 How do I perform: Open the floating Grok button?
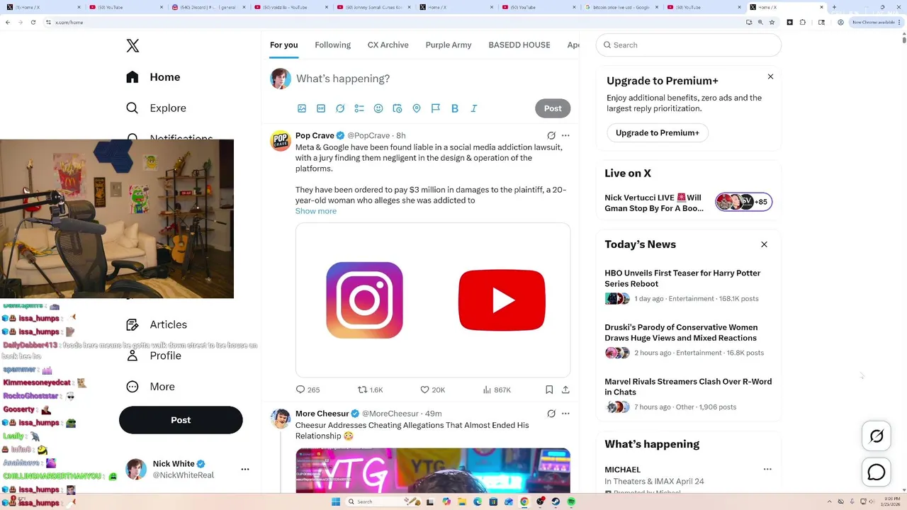coord(877,436)
